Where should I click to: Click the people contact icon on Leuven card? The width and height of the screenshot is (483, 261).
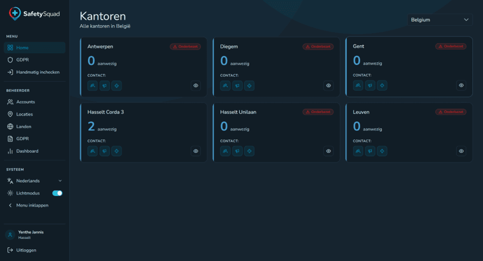click(x=358, y=151)
